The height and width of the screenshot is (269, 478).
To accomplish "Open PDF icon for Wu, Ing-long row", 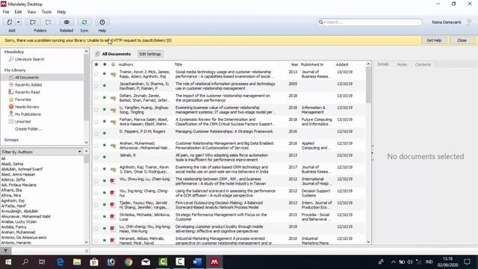I will [x=112, y=193].
